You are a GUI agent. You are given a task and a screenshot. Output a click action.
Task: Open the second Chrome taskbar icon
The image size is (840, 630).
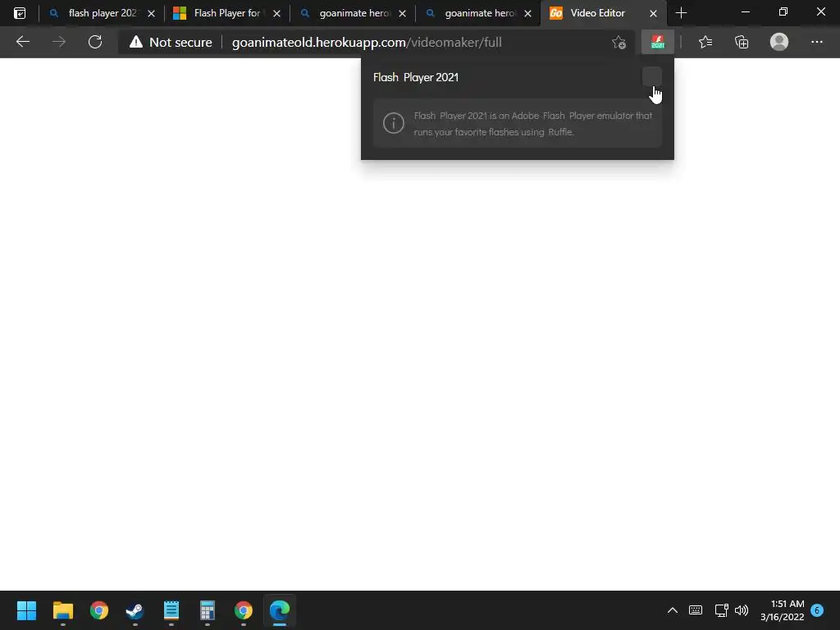click(x=244, y=610)
